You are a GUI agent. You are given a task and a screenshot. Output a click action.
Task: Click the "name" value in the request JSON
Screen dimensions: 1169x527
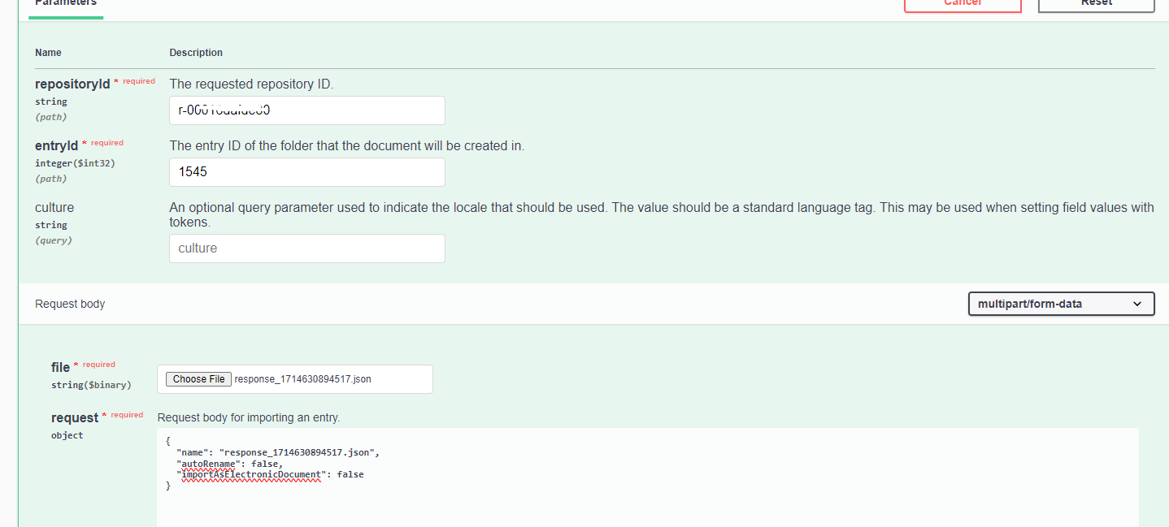point(299,451)
